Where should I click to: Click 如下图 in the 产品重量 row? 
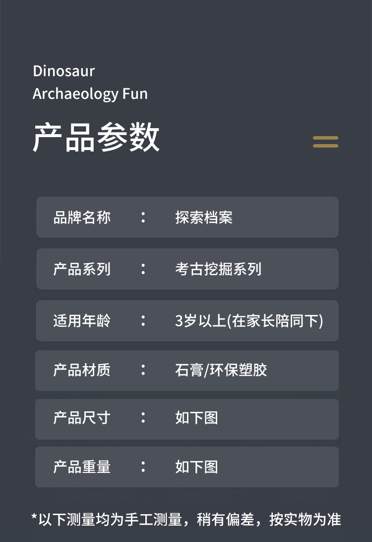[x=196, y=467]
